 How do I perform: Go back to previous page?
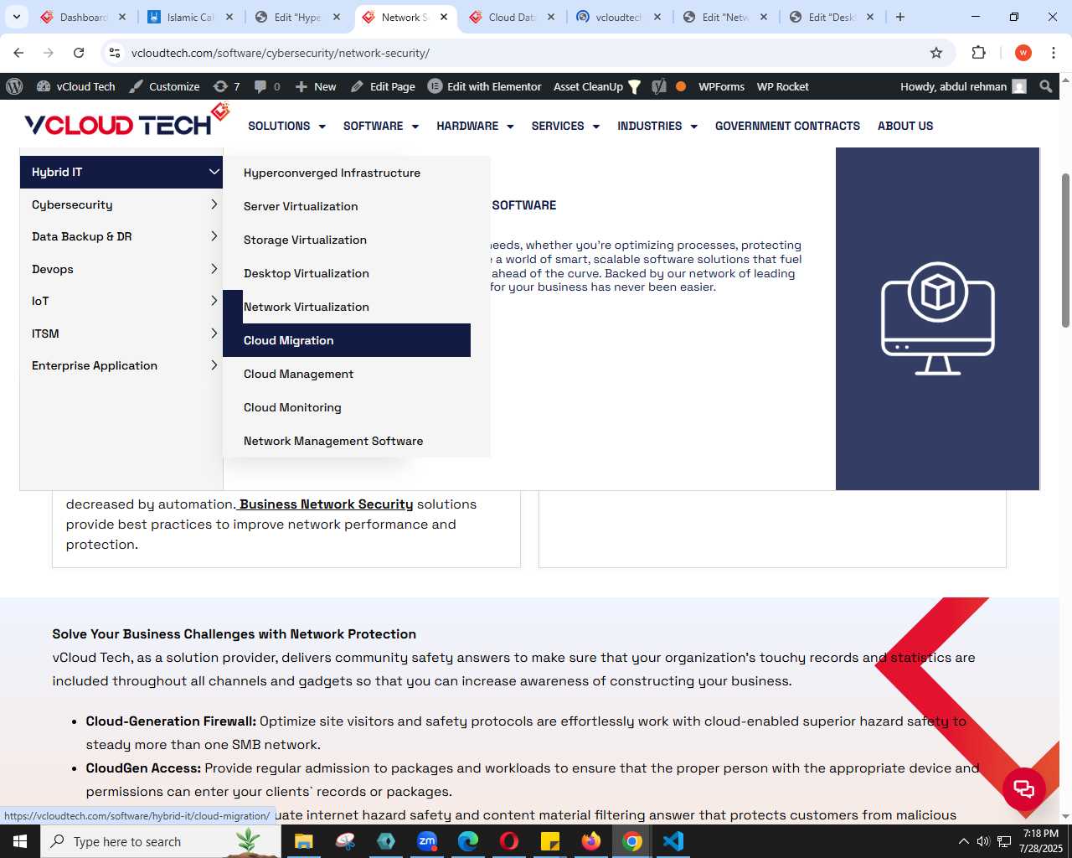pyautogui.click(x=18, y=53)
